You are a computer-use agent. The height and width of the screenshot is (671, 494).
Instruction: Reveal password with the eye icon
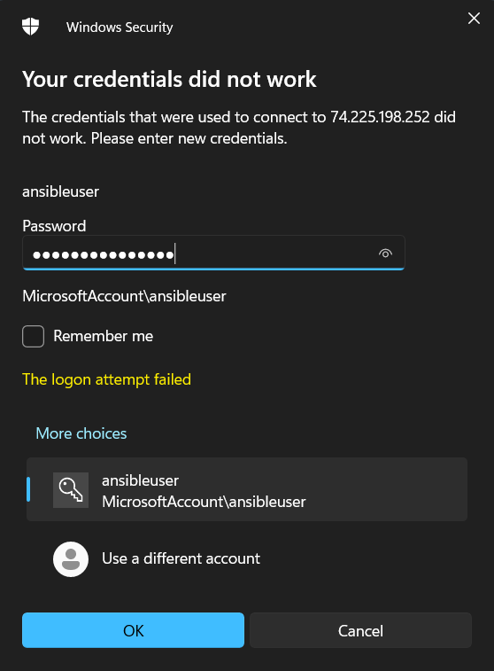pos(385,254)
